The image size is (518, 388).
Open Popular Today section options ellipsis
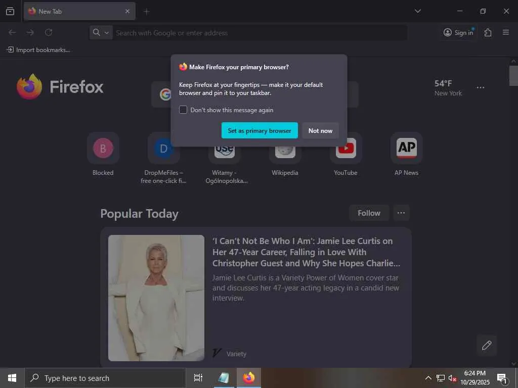click(x=401, y=213)
